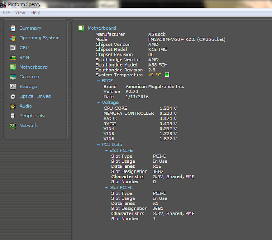Click the RAM stick icon

click(x=13, y=58)
